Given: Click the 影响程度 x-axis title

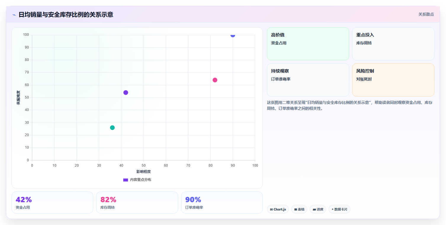Looking at the screenshot, I should coord(144,172).
